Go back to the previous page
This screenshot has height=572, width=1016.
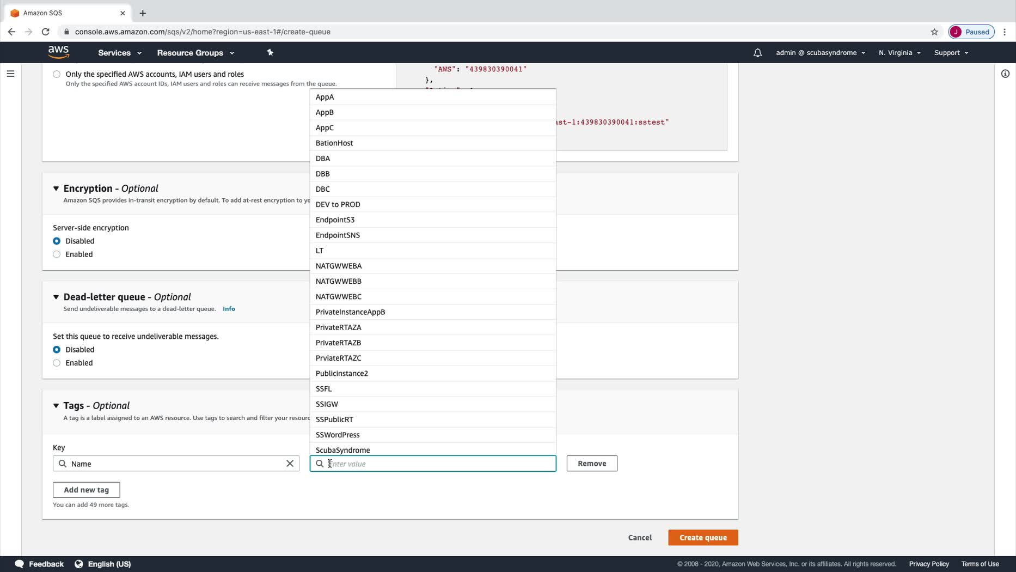click(x=11, y=32)
